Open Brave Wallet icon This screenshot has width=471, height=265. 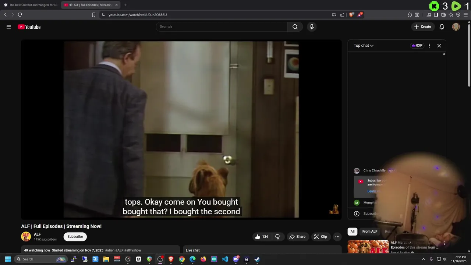(443, 15)
